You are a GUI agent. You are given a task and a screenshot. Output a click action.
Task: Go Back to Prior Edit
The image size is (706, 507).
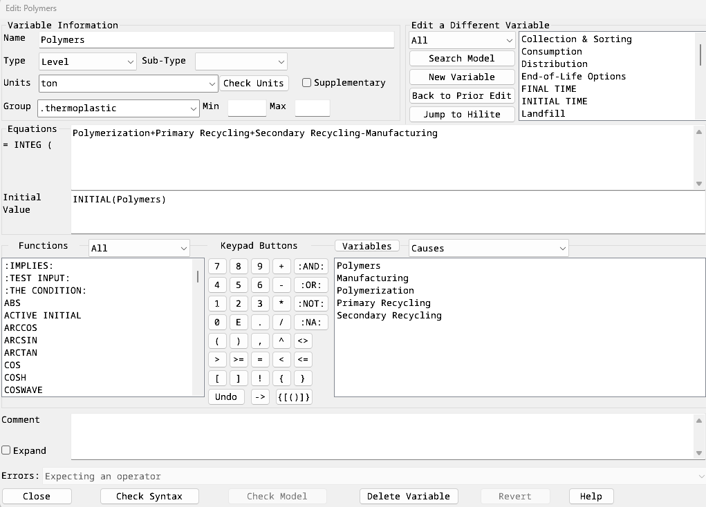[462, 96]
